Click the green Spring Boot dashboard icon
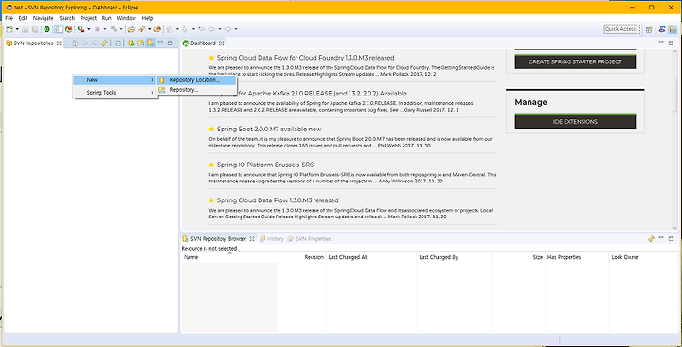Image resolution: width=682 pixels, height=347 pixels. 46,29
